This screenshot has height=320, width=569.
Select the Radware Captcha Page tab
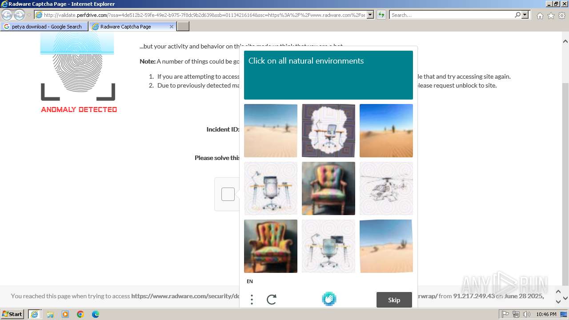132,27
